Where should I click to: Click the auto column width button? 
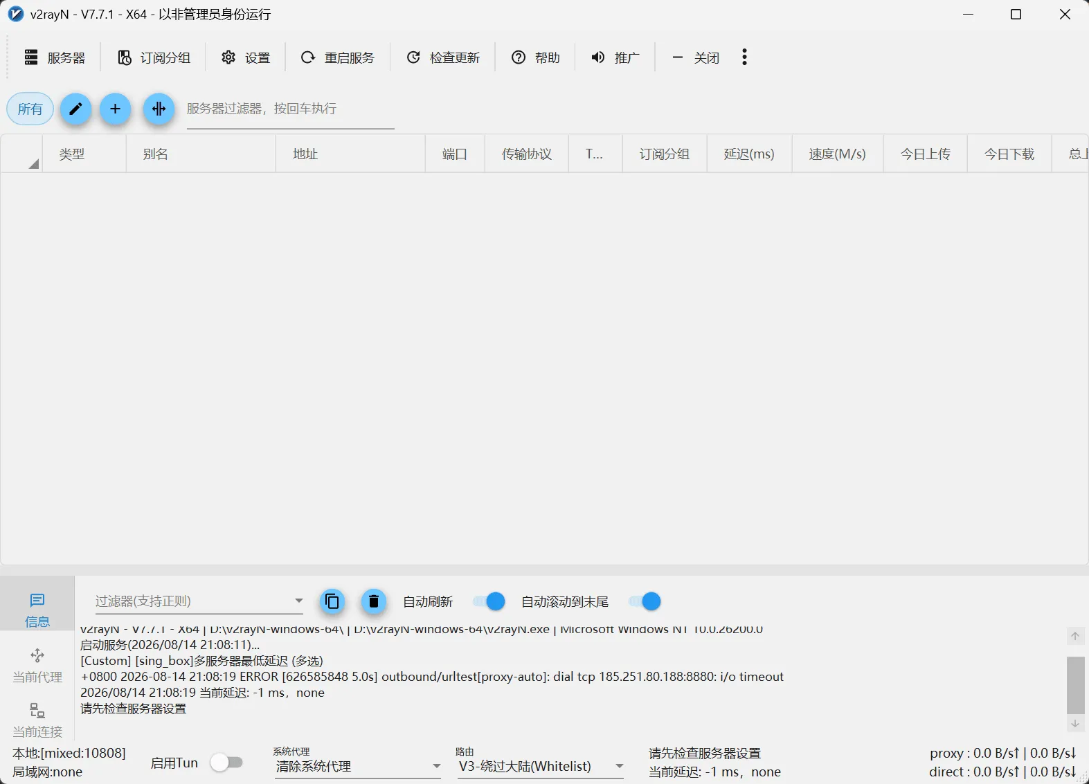159,109
